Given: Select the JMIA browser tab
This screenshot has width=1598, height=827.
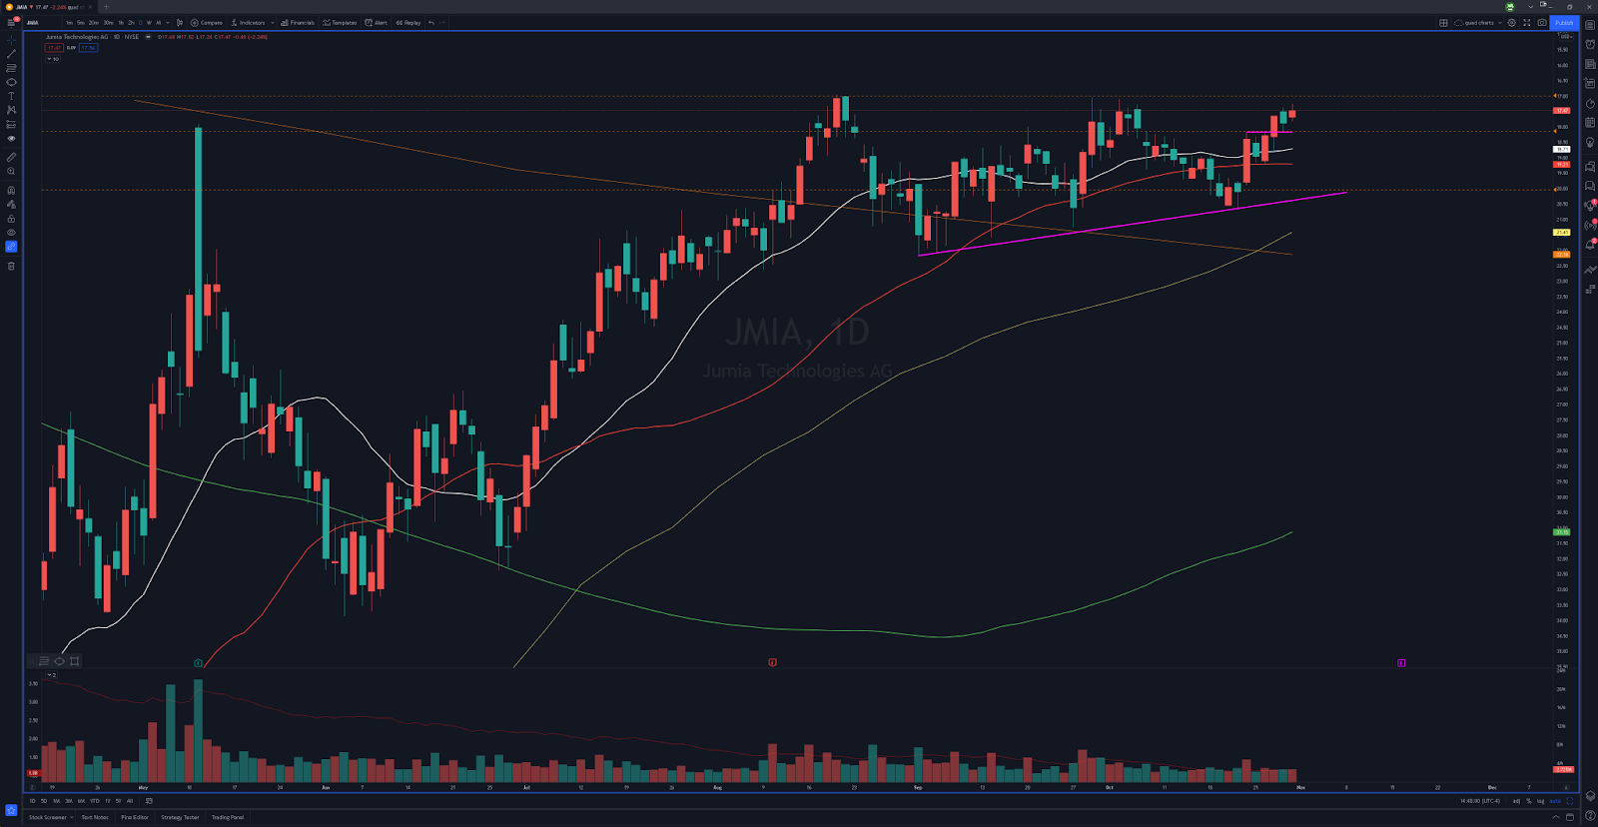Looking at the screenshot, I should click(x=50, y=7).
